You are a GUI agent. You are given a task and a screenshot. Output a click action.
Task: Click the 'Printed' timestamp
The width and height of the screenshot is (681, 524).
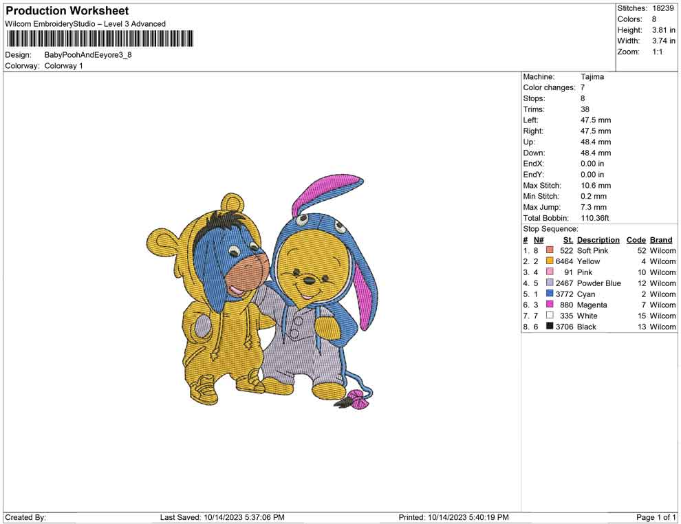[x=453, y=517]
